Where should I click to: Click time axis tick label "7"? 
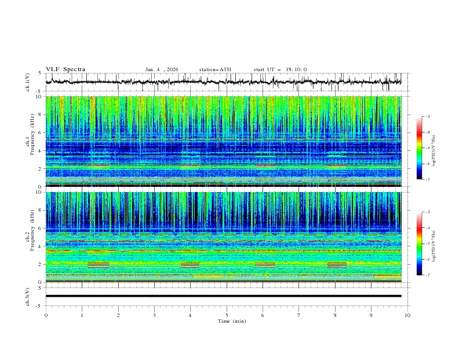[299, 315]
